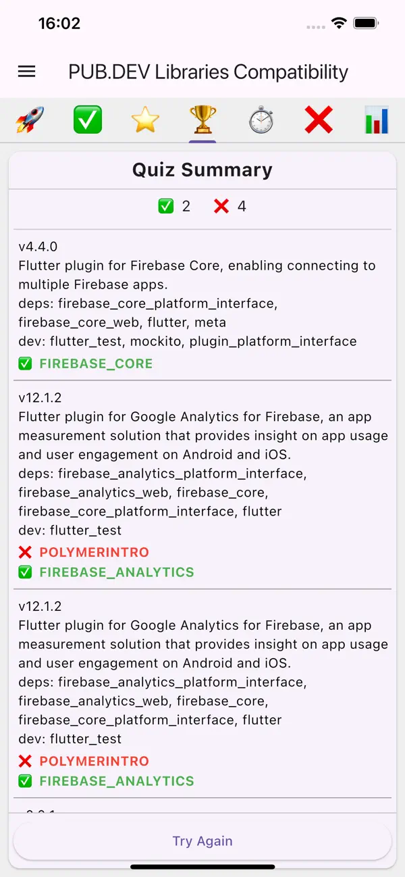Select the star favorites icon
Screen dimensions: 405x877
[x=145, y=120]
